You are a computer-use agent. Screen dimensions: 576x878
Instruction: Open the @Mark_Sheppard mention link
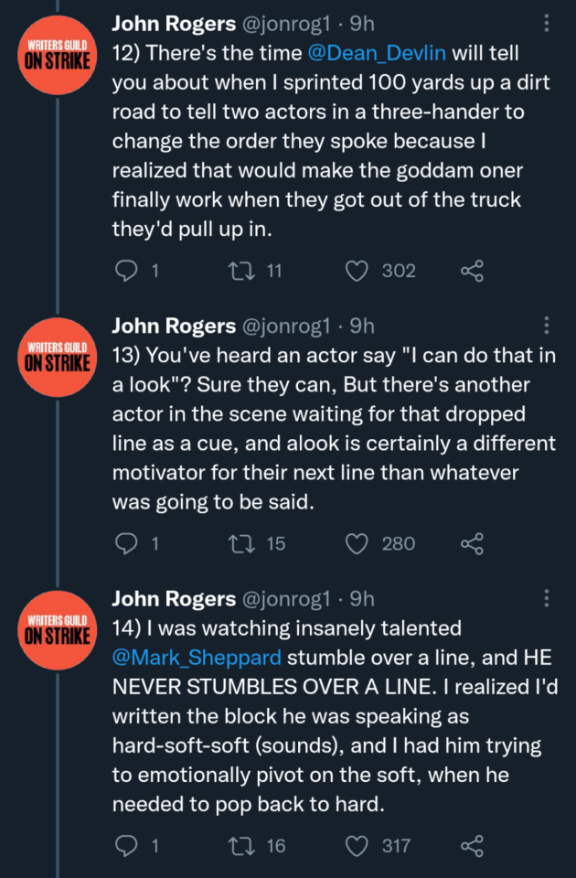(x=196, y=658)
